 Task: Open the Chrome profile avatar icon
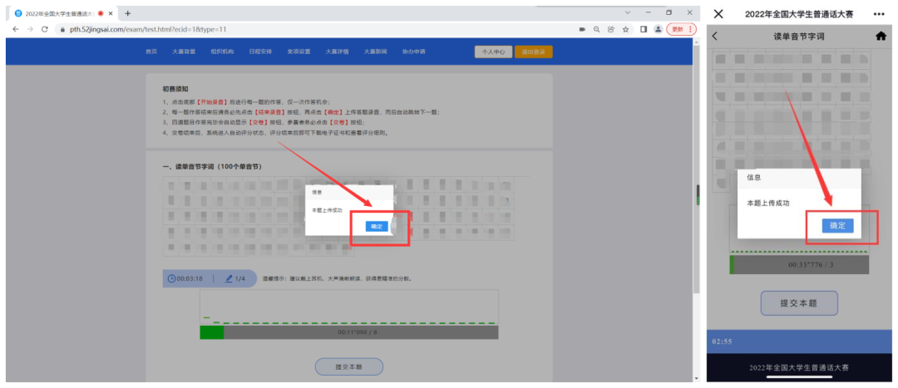click(658, 28)
